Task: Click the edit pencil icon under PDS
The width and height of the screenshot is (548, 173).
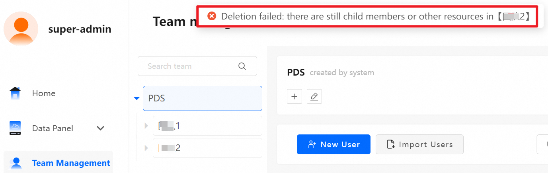Action: [314, 96]
